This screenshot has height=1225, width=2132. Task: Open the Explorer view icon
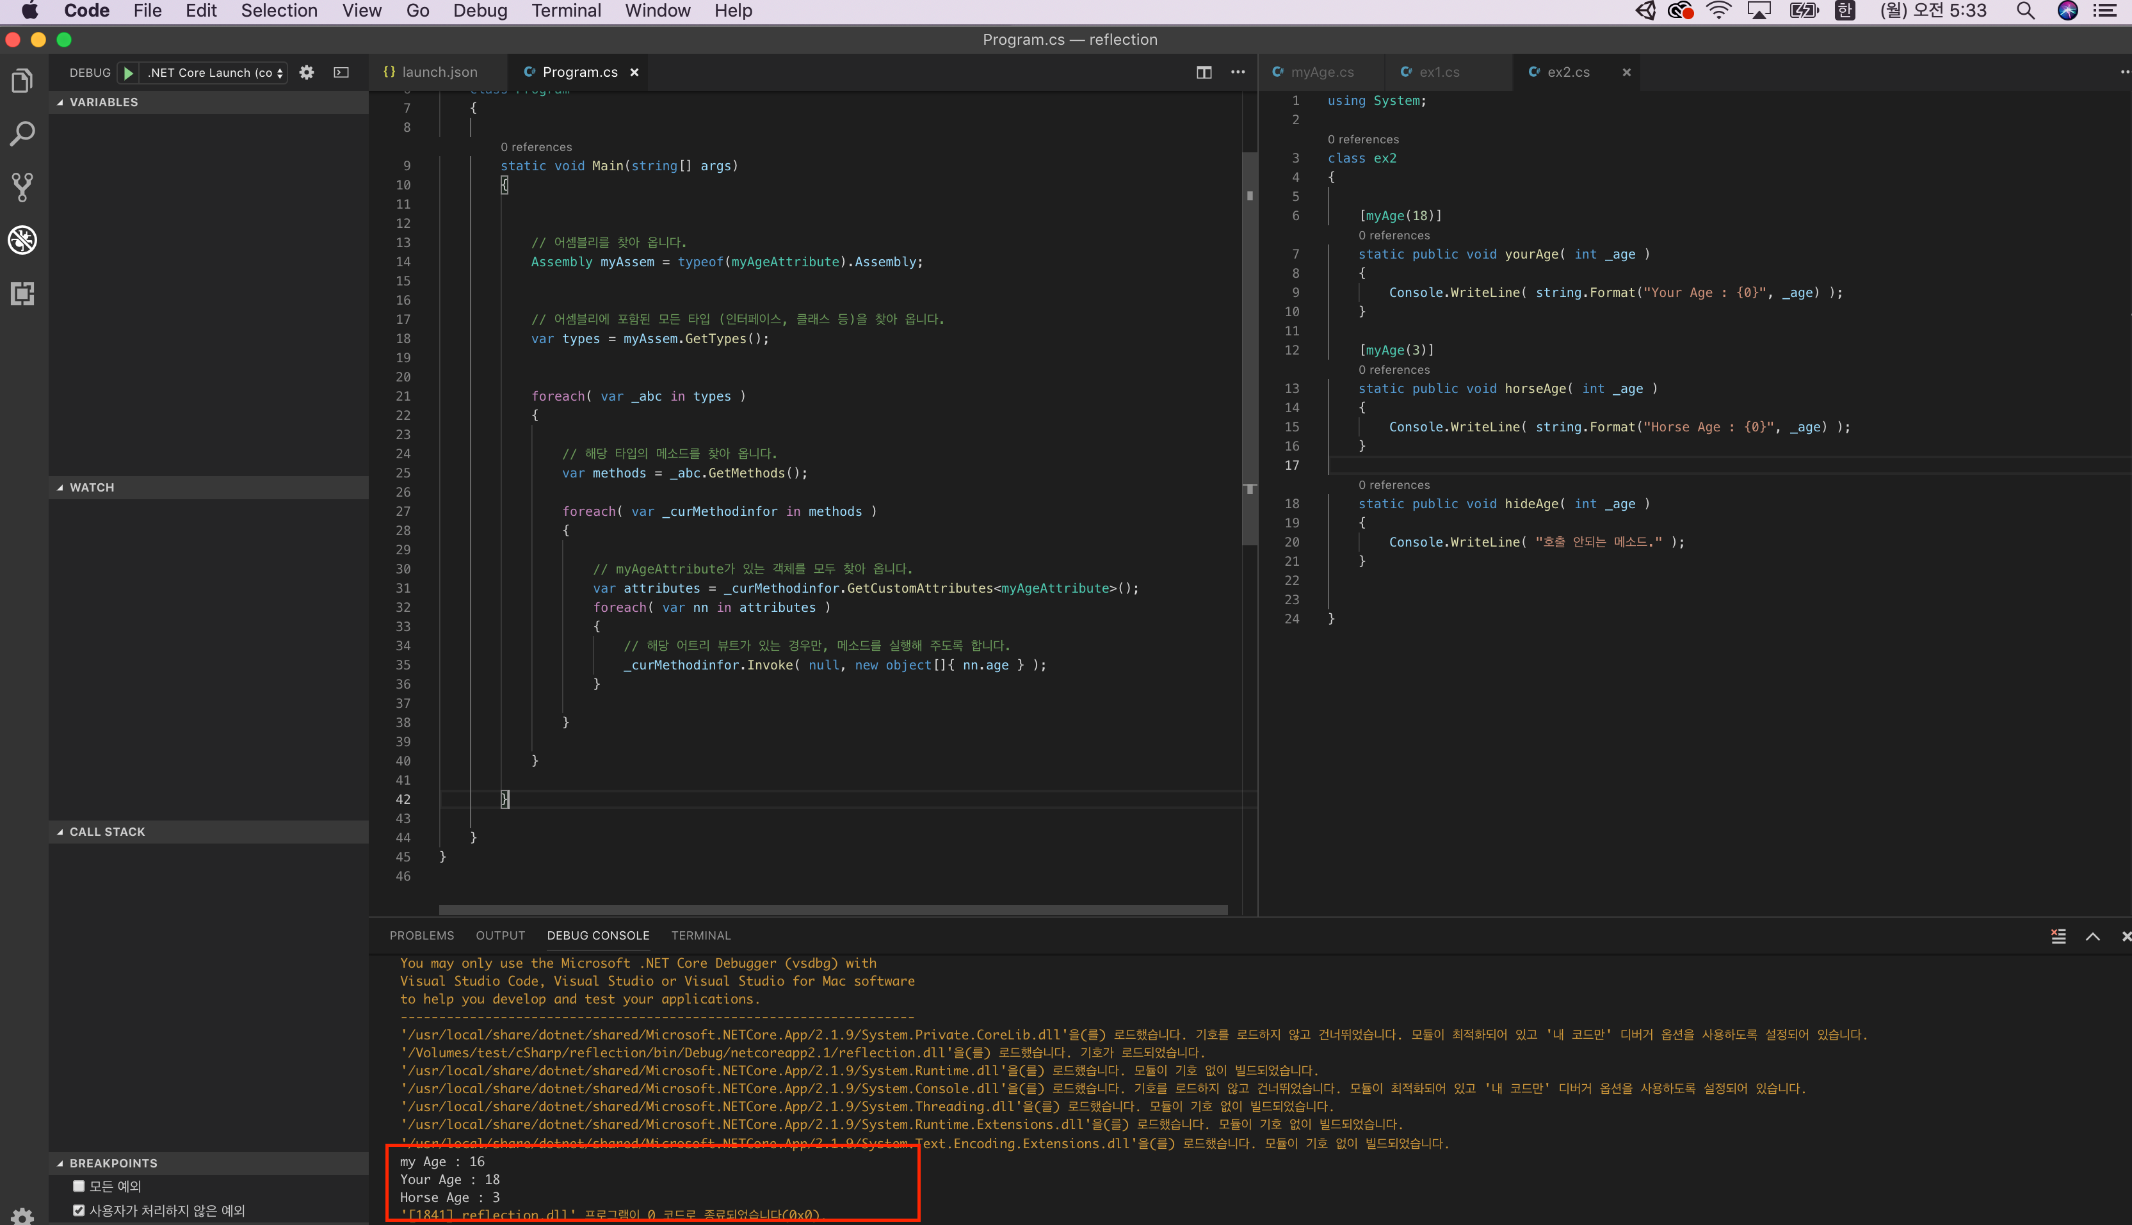tap(22, 81)
